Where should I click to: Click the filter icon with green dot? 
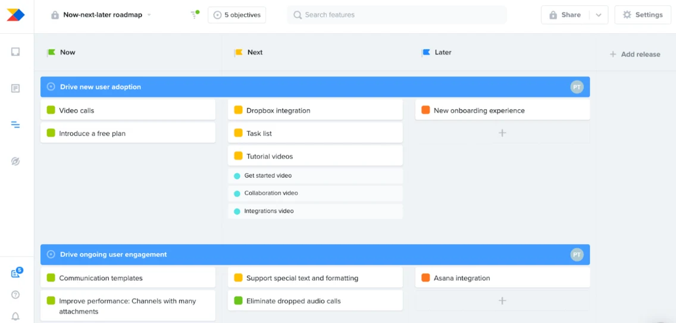[195, 15]
